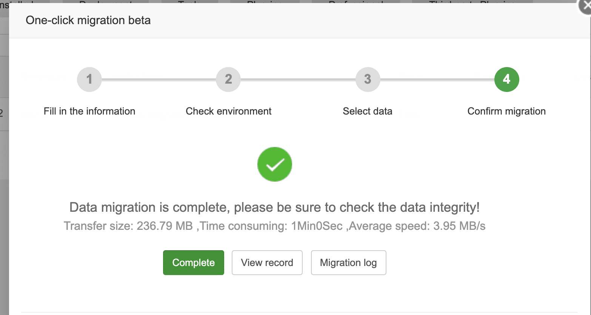
Task: Click the step 3 numbered circle
Action: point(368,79)
